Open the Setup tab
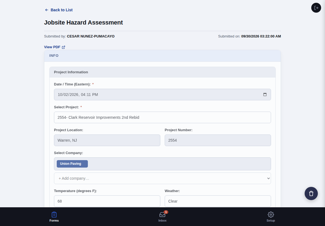Image resolution: width=325 pixels, height=226 pixels. click(x=271, y=217)
